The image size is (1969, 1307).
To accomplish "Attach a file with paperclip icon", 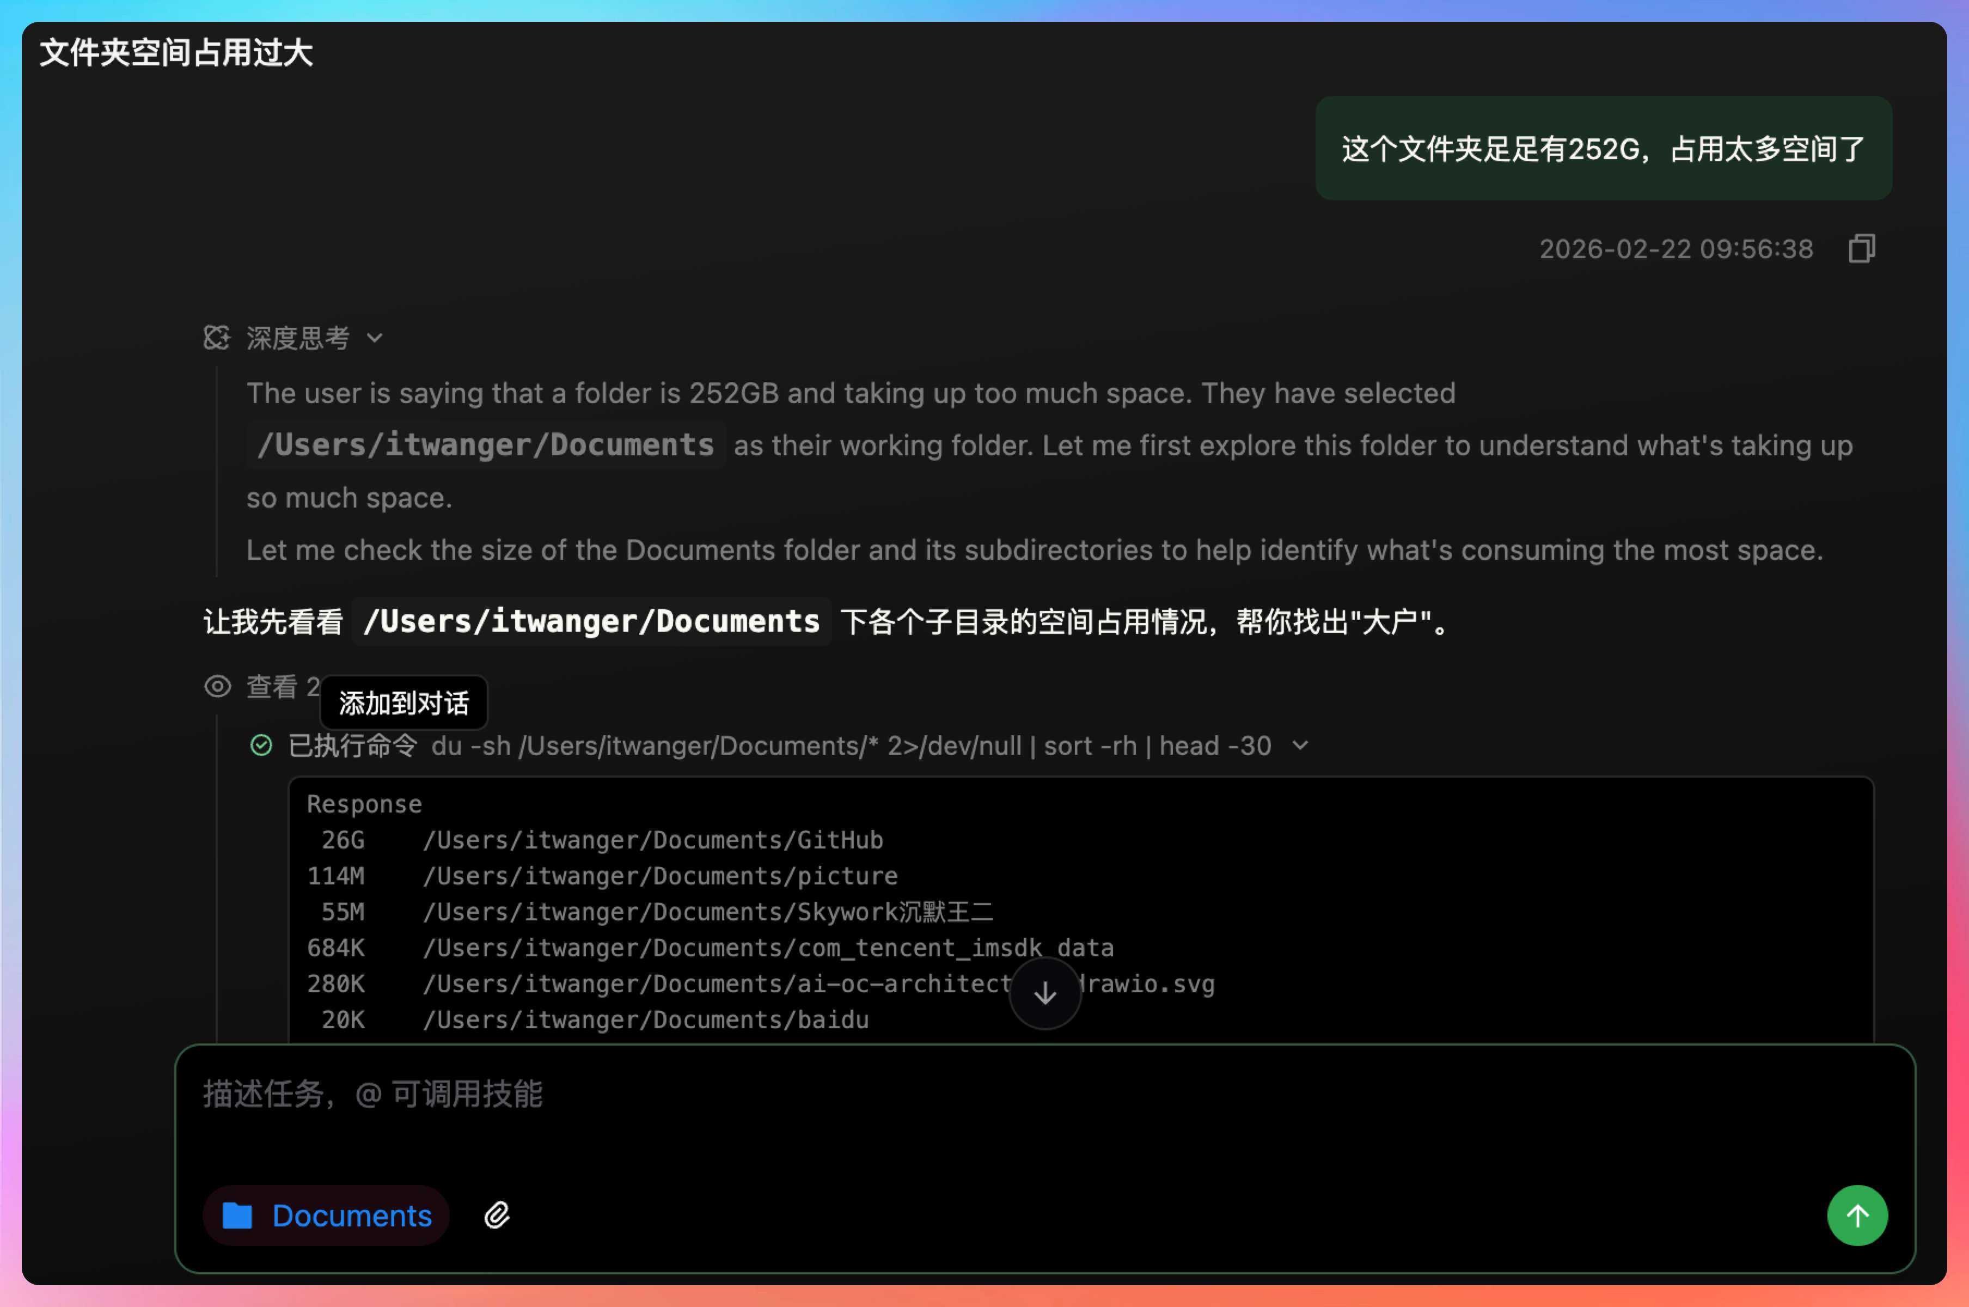I will tap(498, 1216).
